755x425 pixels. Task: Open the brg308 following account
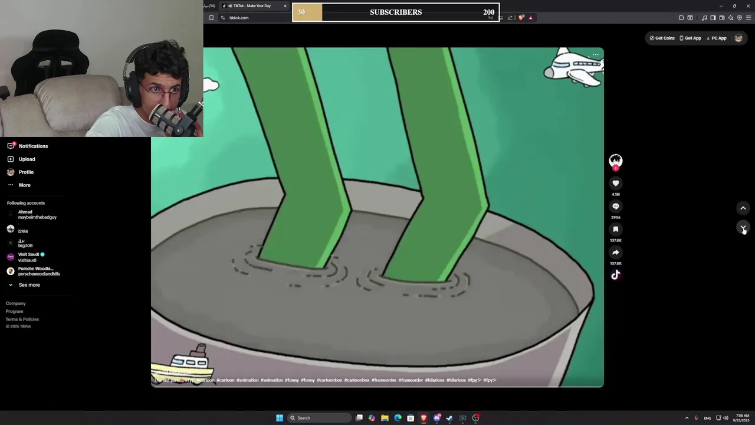pyautogui.click(x=20, y=243)
